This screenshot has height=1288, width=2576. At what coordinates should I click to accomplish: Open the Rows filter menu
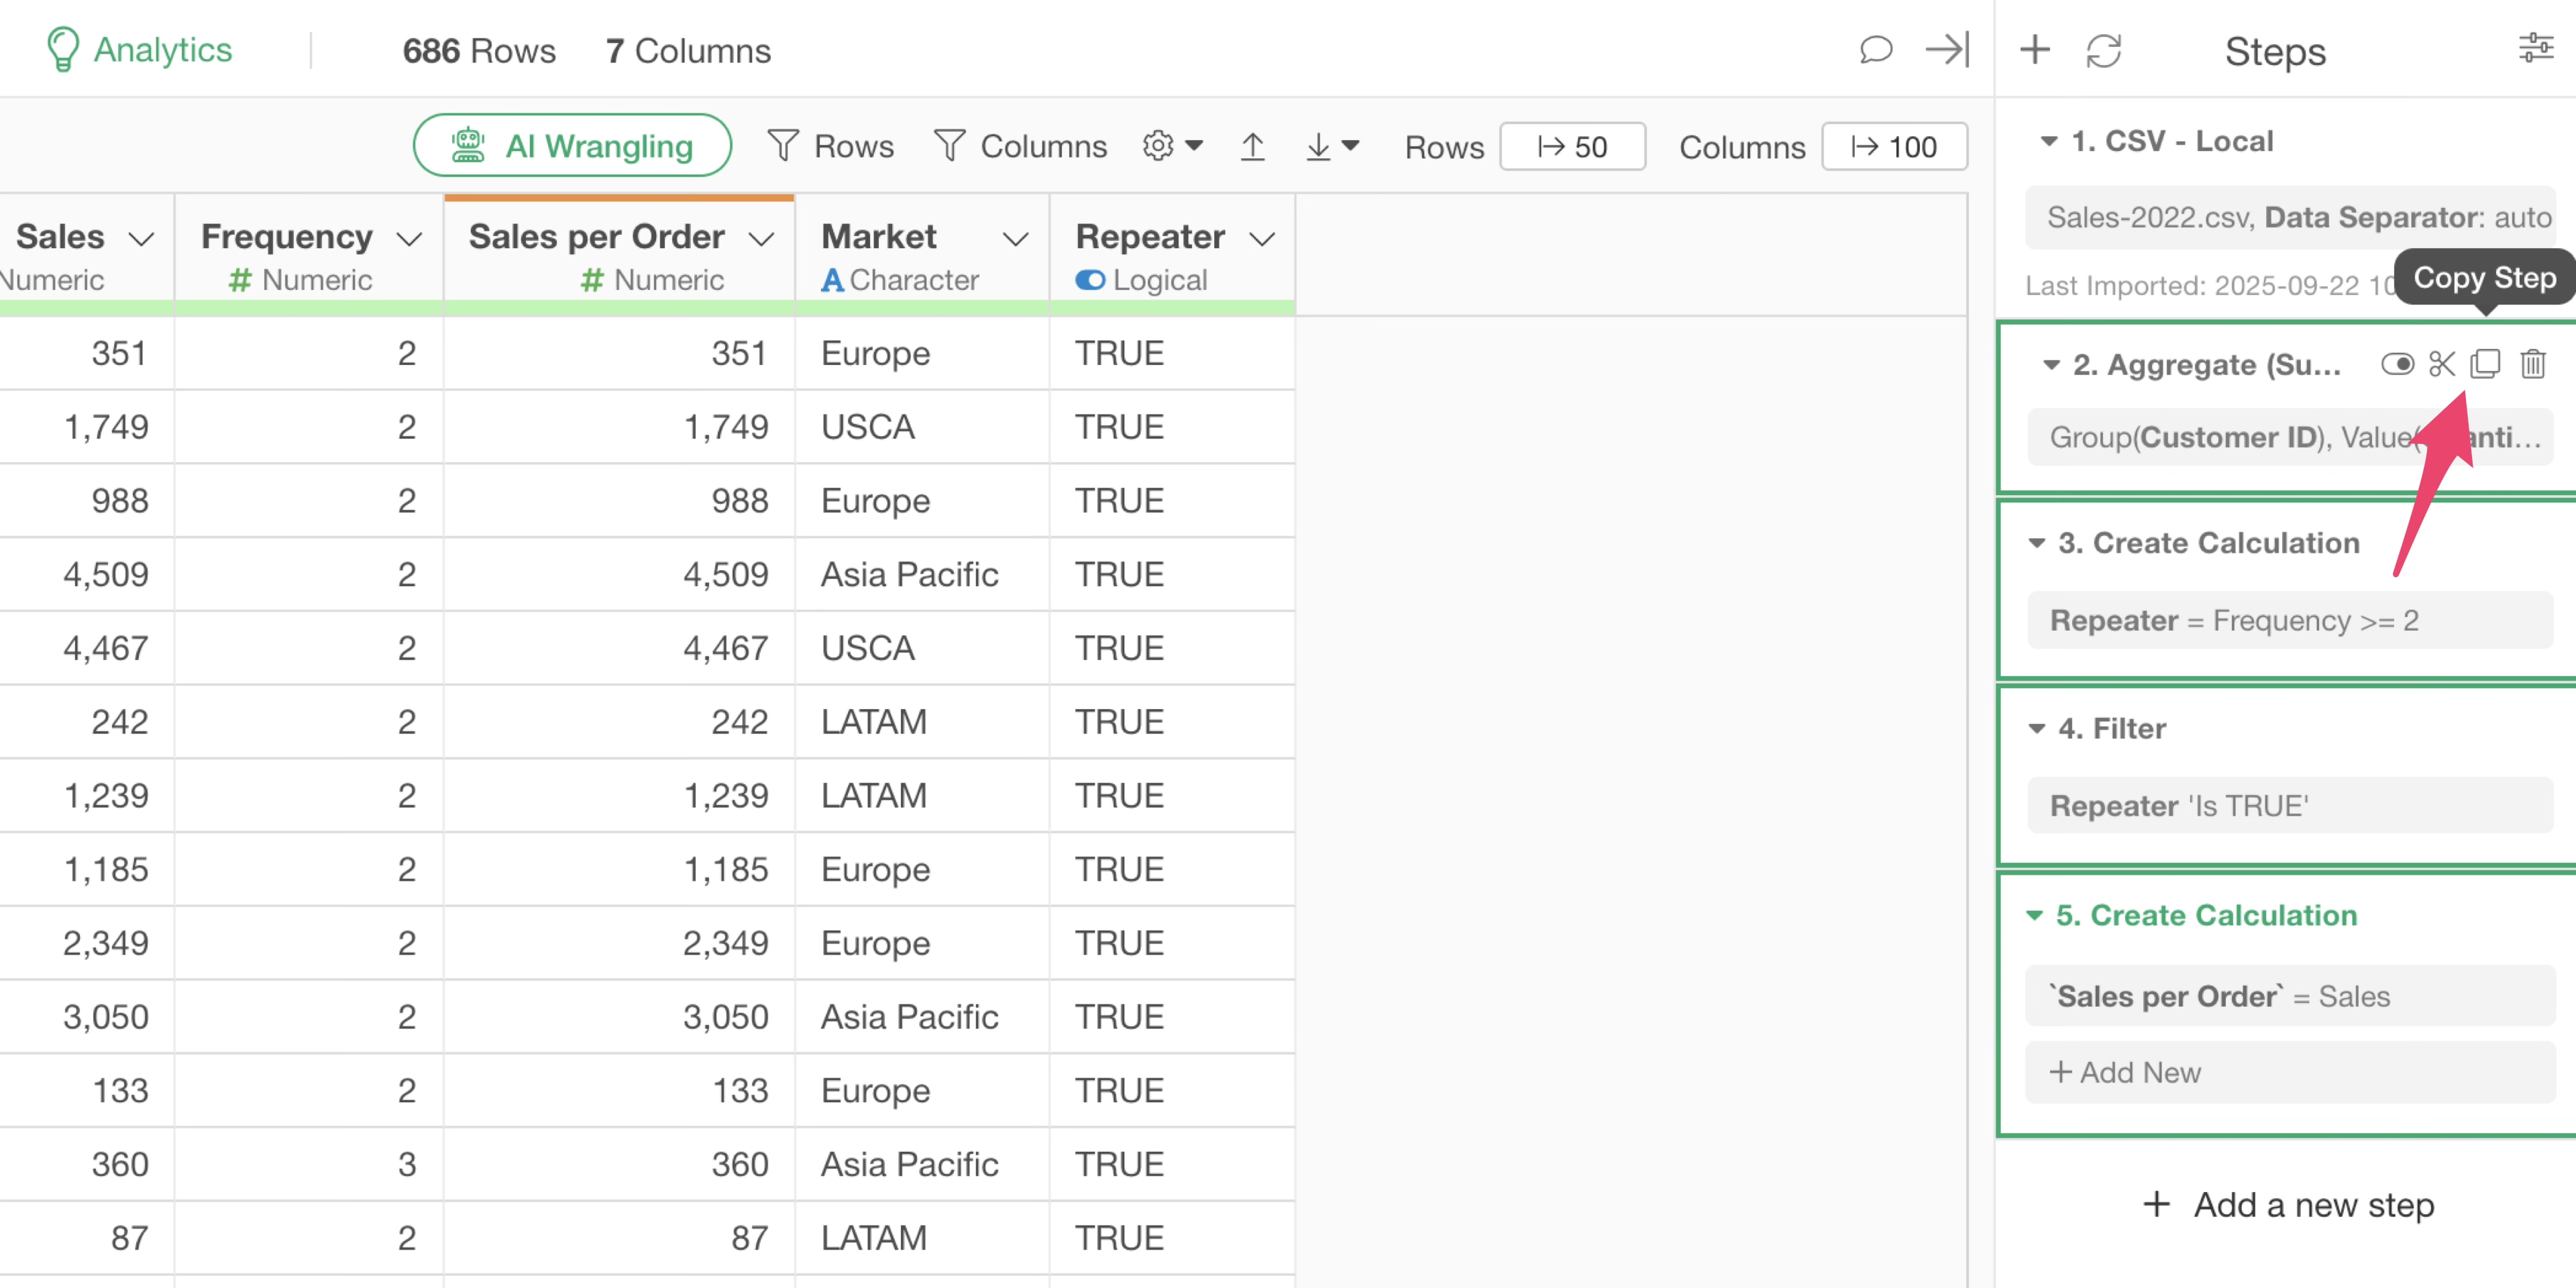(x=830, y=147)
